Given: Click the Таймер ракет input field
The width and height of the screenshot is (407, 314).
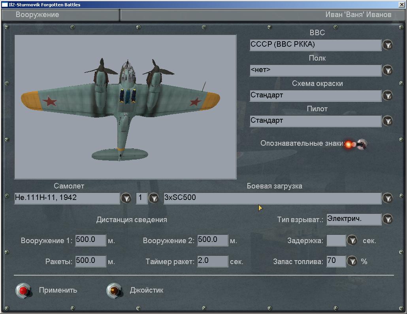Looking at the screenshot, I should (x=213, y=261).
